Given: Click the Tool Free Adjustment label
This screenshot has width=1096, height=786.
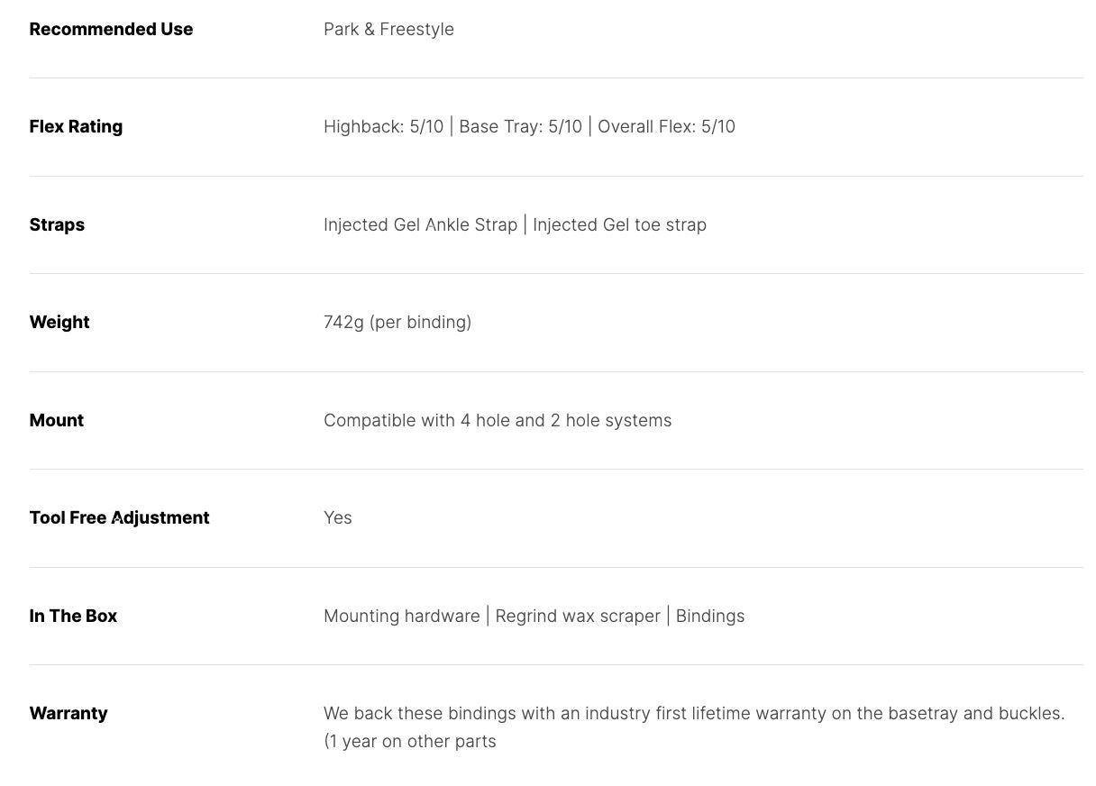Looking at the screenshot, I should (119, 517).
